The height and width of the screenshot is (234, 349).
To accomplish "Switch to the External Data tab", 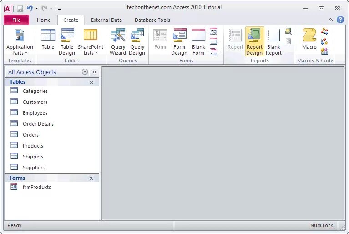I will pyautogui.click(x=106, y=20).
